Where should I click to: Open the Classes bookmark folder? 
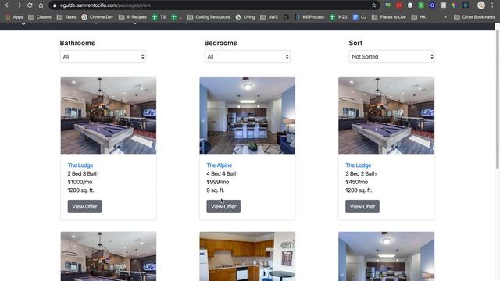[x=40, y=17]
